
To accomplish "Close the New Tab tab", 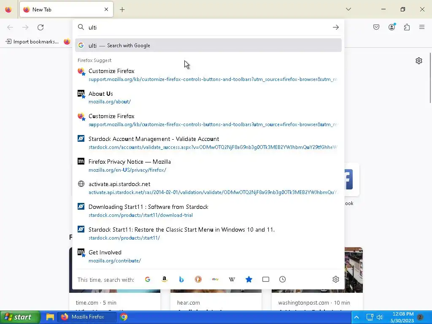I will [x=106, y=9].
